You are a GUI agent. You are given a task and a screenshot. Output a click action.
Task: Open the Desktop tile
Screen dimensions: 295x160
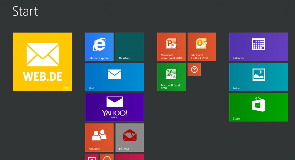(x=130, y=47)
